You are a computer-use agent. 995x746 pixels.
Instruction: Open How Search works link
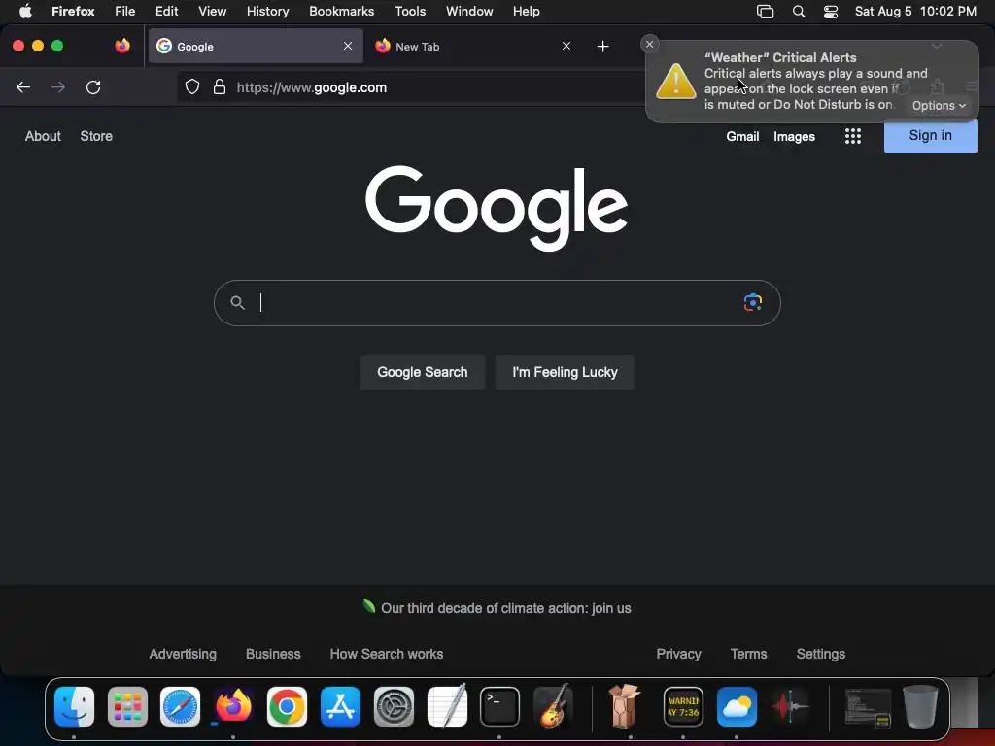[x=387, y=654]
